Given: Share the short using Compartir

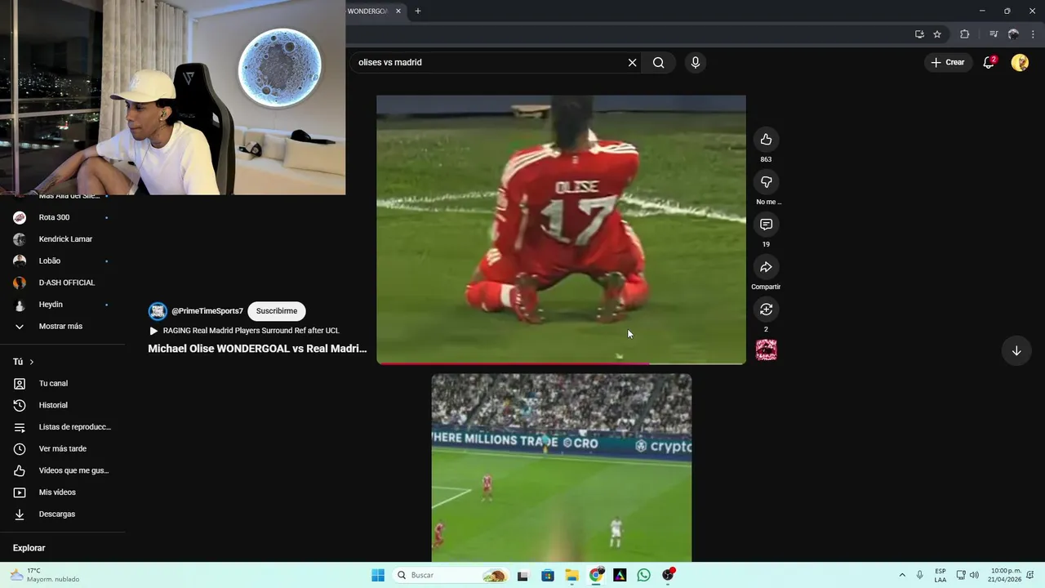Looking at the screenshot, I should pos(766,267).
